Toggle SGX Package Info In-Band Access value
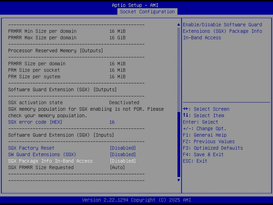The image size is (273, 205). pos(123,161)
